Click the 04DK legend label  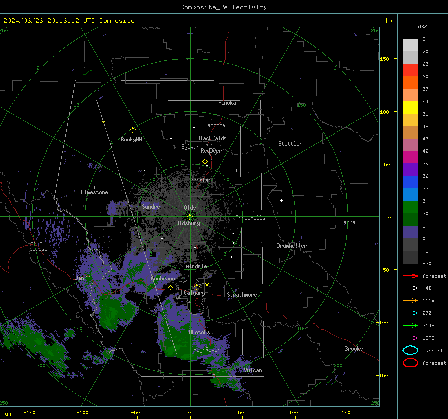428,288
